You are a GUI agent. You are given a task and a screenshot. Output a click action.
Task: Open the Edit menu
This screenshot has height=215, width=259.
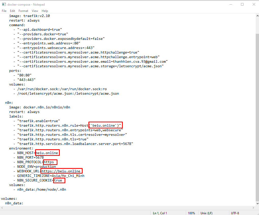tap(12, 11)
